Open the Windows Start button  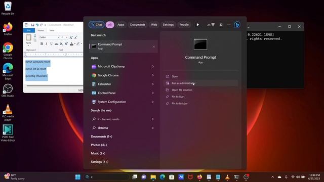pos(78,177)
